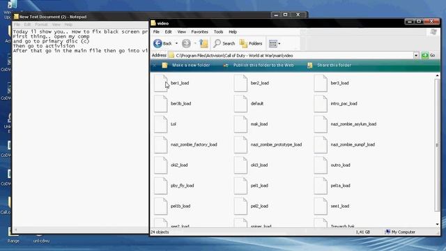
Task: Toggle the Folders pane
Action: (251, 43)
